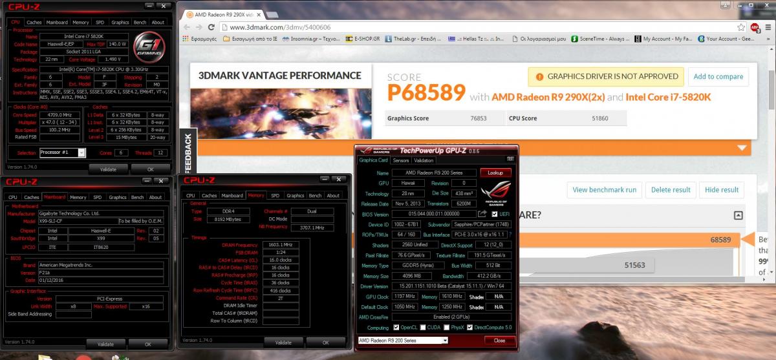Select Graphics tab in the CPU-Z Memory window
The height and width of the screenshot is (360, 776).
tap(295, 195)
